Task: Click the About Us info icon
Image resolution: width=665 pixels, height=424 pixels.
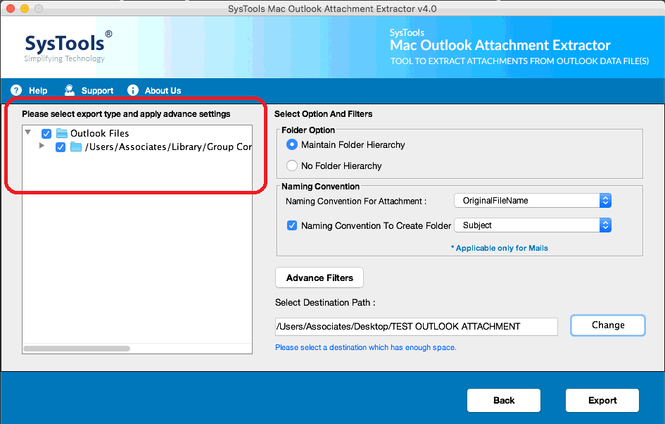Action: pos(133,90)
